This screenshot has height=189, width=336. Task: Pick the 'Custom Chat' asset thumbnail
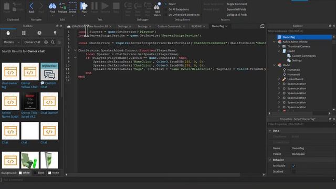pos(49,71)
